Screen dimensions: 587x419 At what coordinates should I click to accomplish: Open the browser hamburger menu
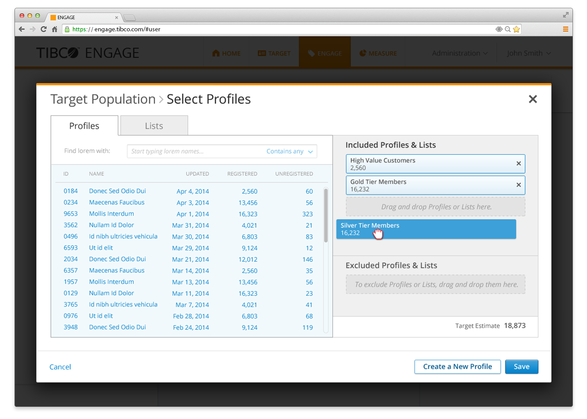(565, 29)
